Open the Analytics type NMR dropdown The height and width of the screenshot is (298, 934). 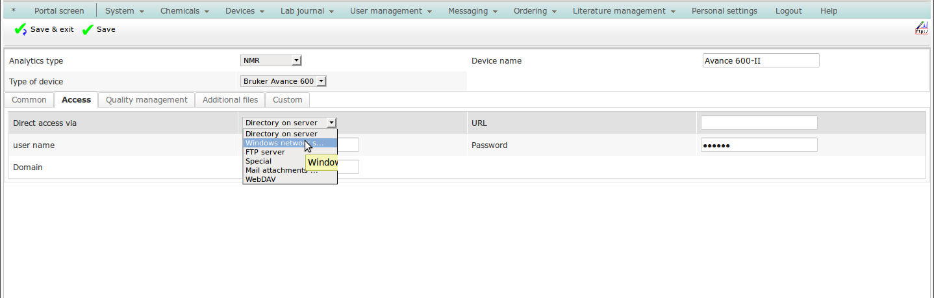point(271,61)
